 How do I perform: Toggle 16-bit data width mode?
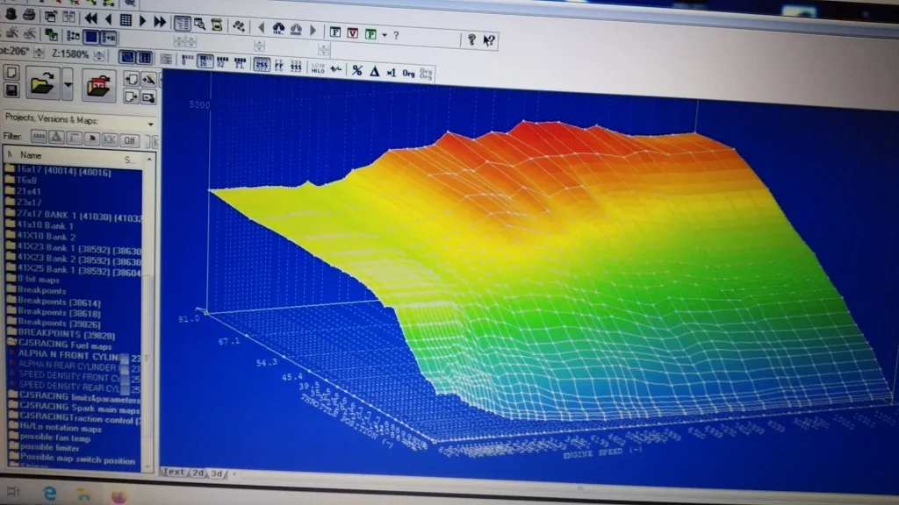tap(203, 63)
